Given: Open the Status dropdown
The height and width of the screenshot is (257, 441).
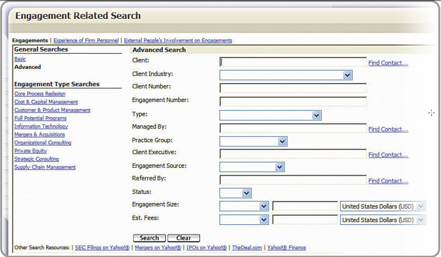Looking at the screenshot, I should (236, 193).
